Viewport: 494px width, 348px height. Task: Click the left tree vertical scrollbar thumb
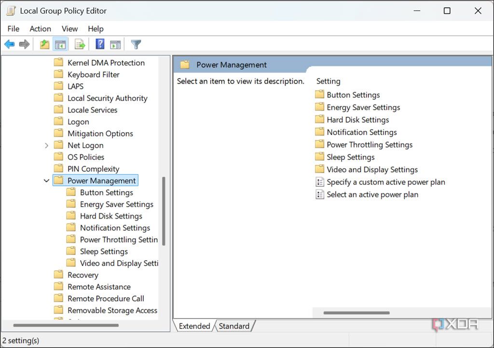pos(164,211)
